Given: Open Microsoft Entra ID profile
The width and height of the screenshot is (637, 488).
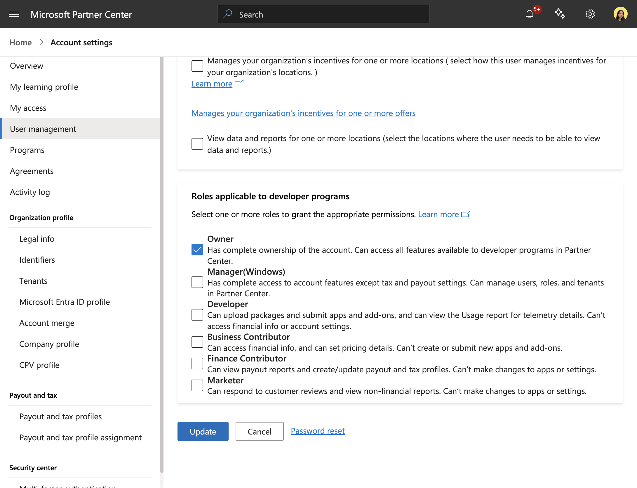Looking at the screenshot, I should pos(65,302).
